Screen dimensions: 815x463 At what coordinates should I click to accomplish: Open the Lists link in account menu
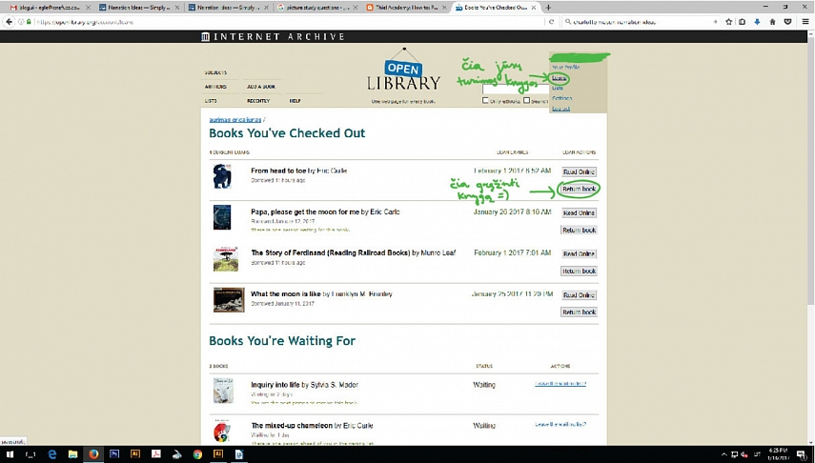tap(558, 89)
